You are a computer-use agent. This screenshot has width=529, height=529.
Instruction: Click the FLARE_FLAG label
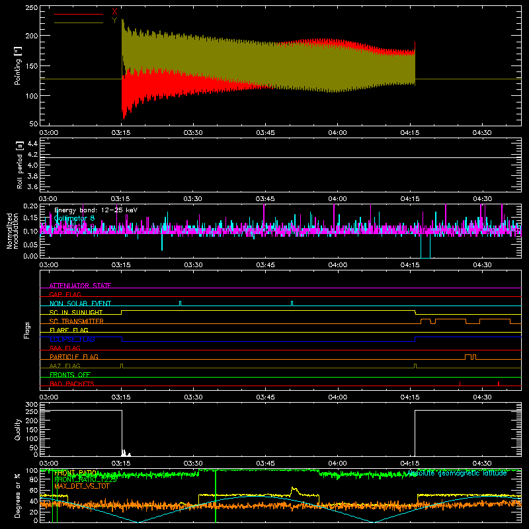69,330
